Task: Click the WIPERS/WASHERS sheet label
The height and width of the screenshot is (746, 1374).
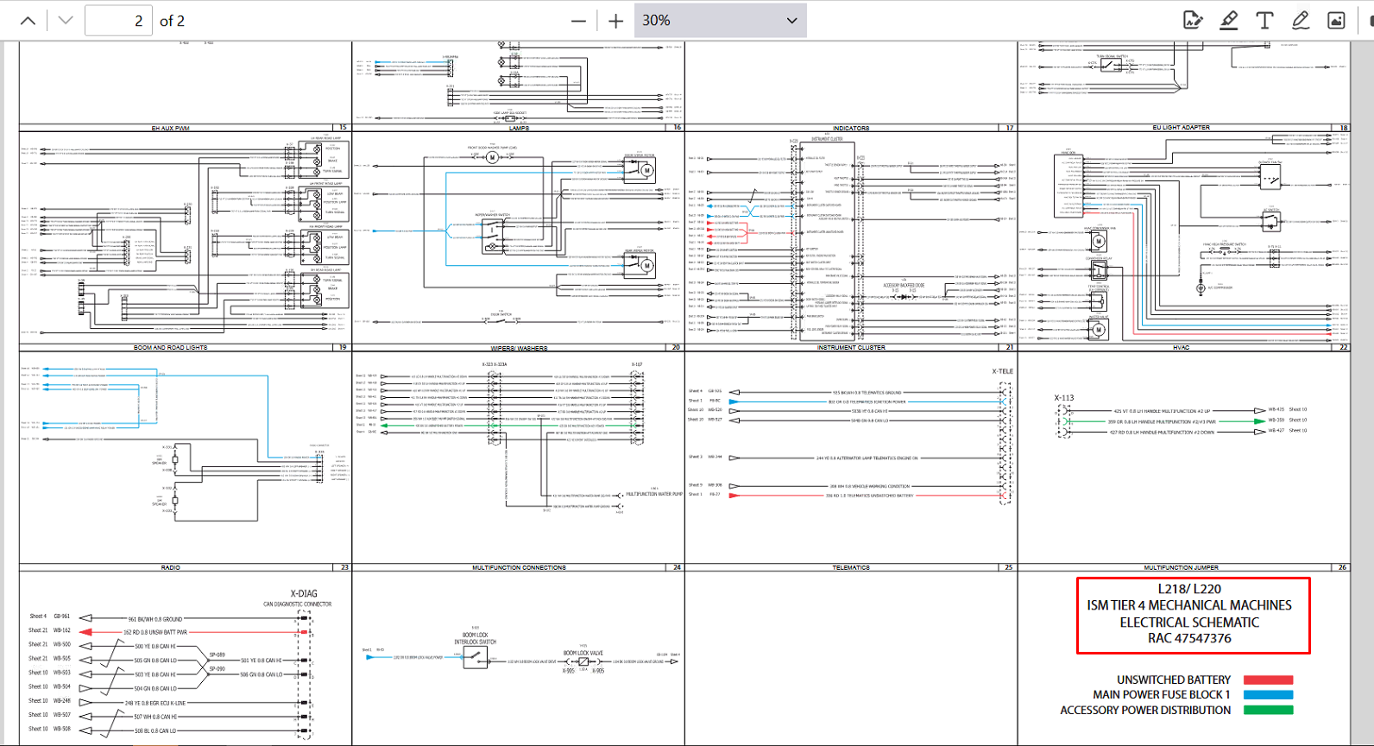Action: click(x=519, y=348)
